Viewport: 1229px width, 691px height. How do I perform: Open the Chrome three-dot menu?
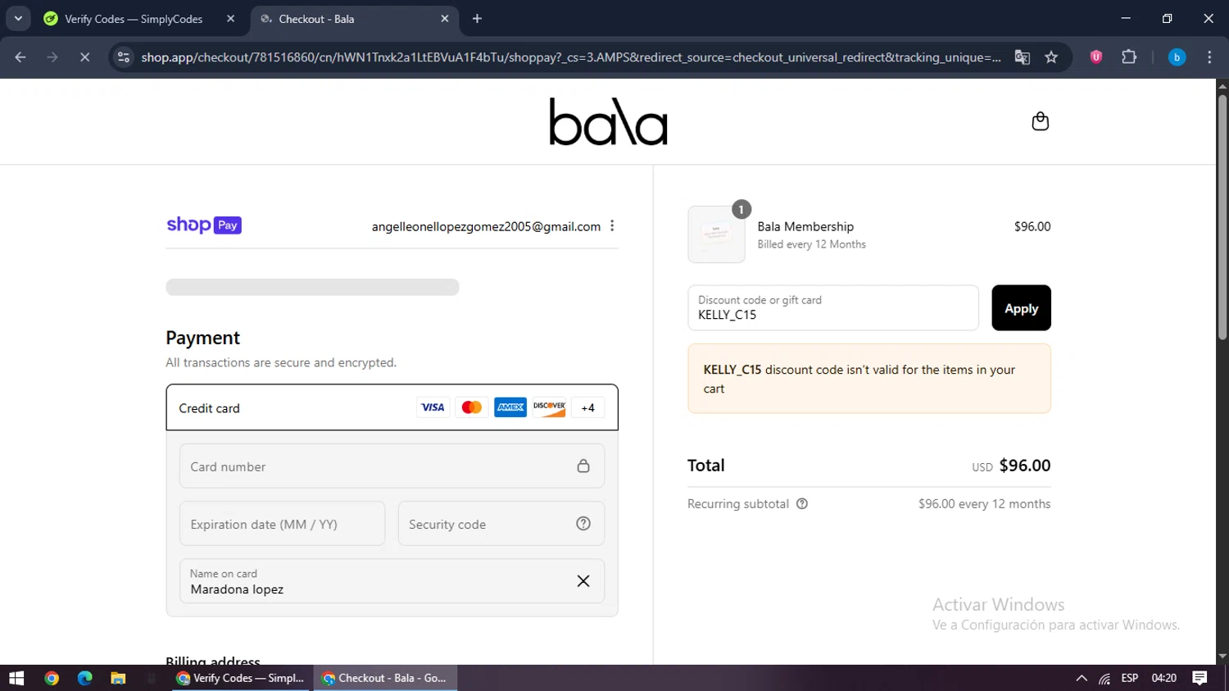point(1209,57)
